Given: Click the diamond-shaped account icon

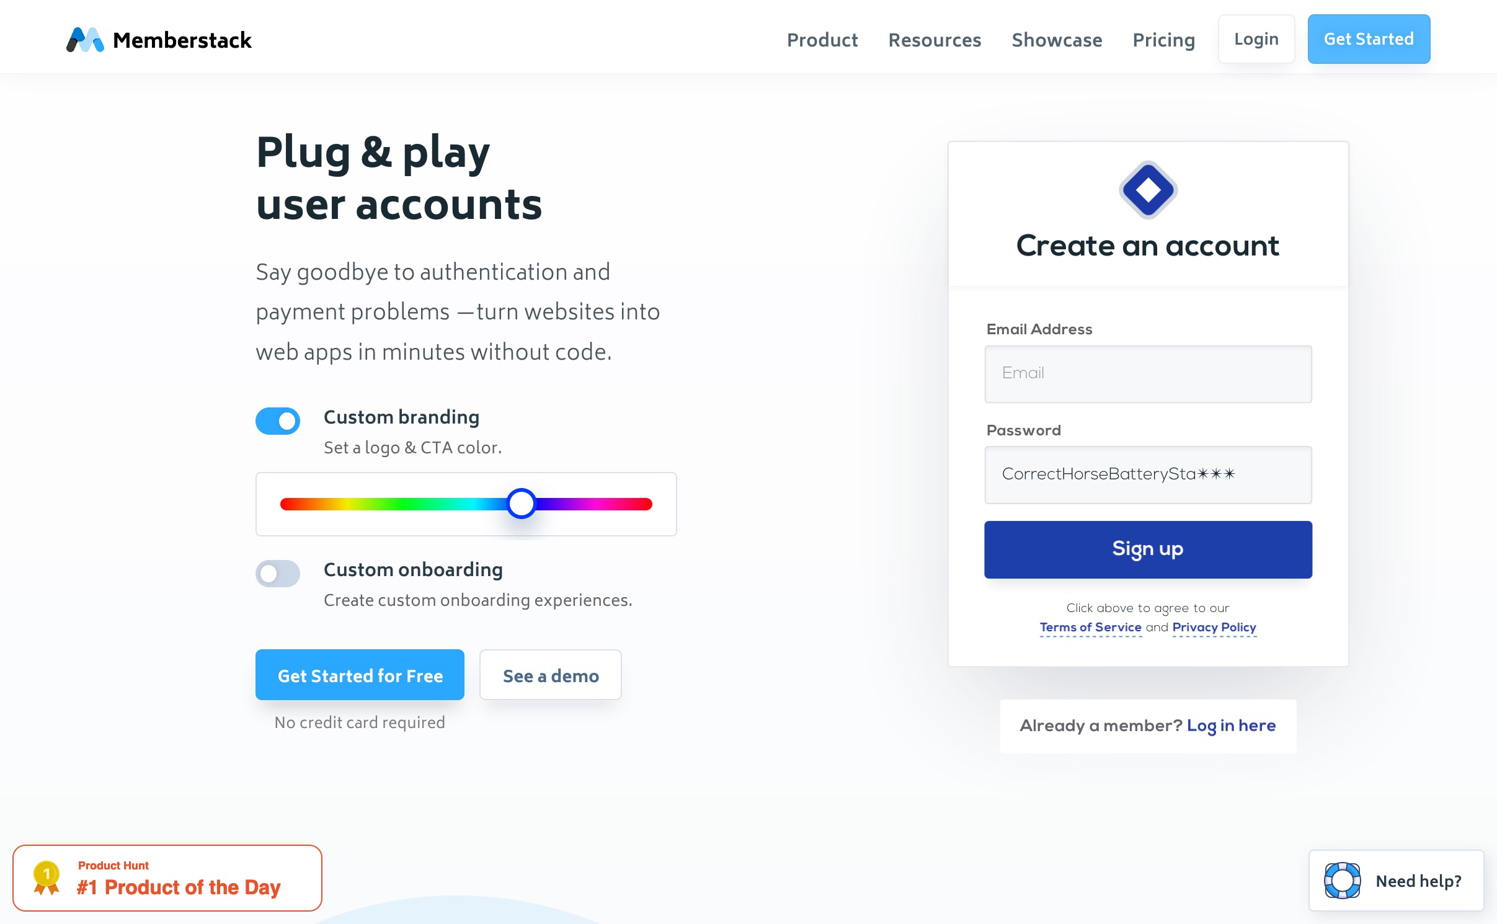Looking at the screenshot, I should (1148, 192).
